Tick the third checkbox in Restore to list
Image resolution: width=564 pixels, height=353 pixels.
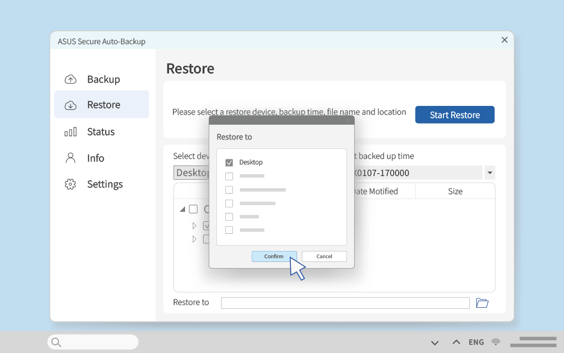coord(229,190)
